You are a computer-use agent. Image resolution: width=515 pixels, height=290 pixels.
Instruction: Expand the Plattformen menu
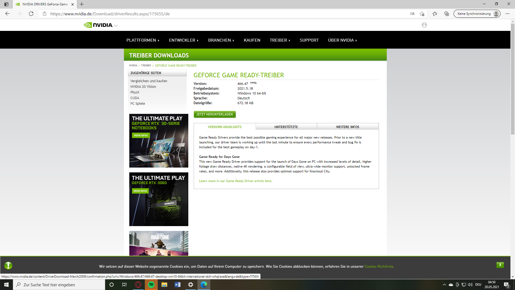pyautogui.click(x=143, y=40)
